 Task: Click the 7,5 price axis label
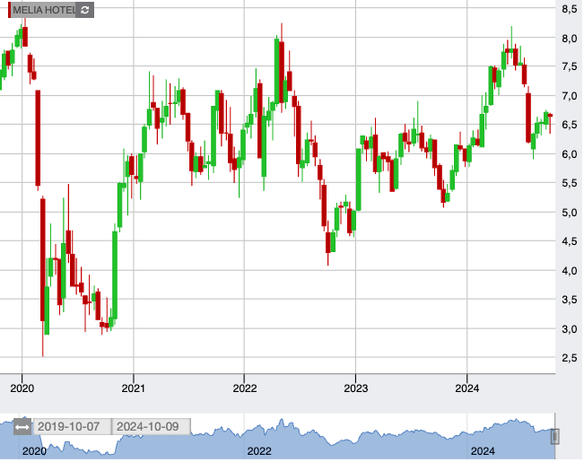[x=569, y=66]
